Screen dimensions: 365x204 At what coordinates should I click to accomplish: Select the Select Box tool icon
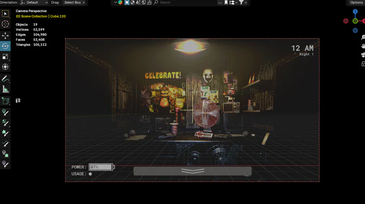click(5, 14)
